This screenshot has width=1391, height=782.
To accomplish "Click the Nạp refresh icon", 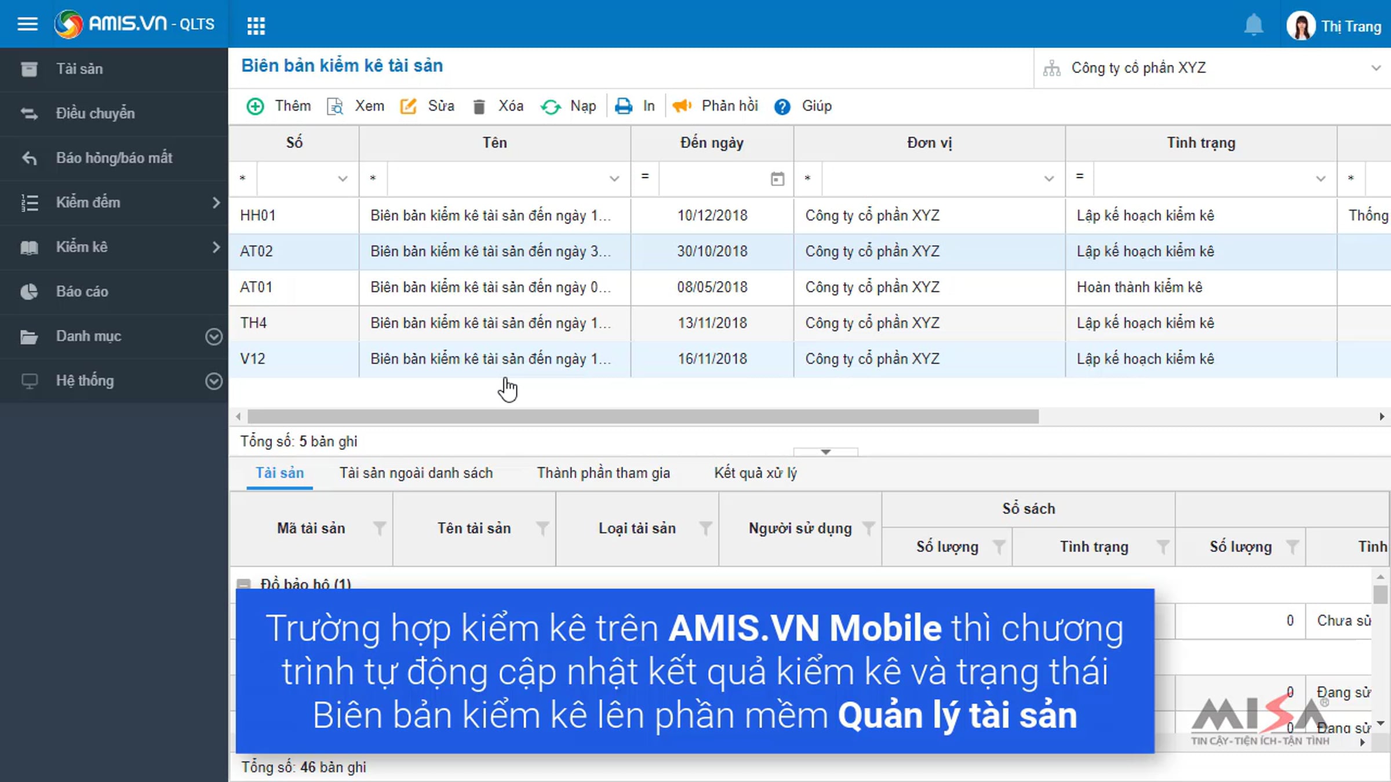I will click(x=551, y=107).
